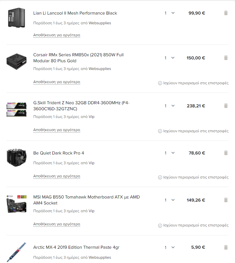Viewport: 235px width, 263px height.
Task: Click the MSI B550 Tomahawk motherboard image
Action: [x=17, y=204]
